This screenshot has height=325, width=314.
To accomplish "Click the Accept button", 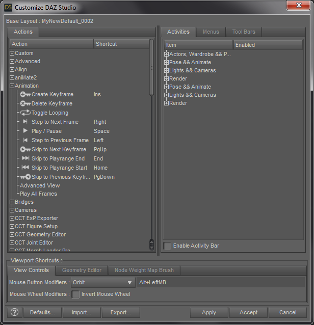I will coord(248,312).
